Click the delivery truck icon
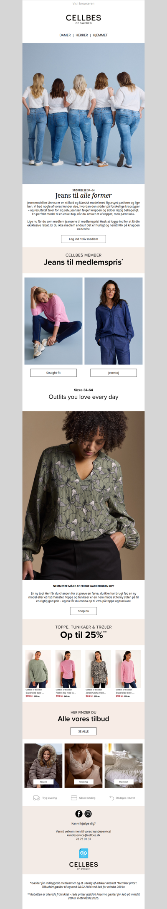This screenshot has width=167, height=909. point(37,798)
